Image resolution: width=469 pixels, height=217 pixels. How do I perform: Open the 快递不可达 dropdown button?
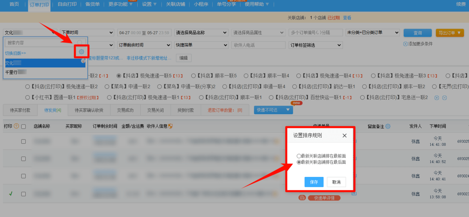(273, 110)
